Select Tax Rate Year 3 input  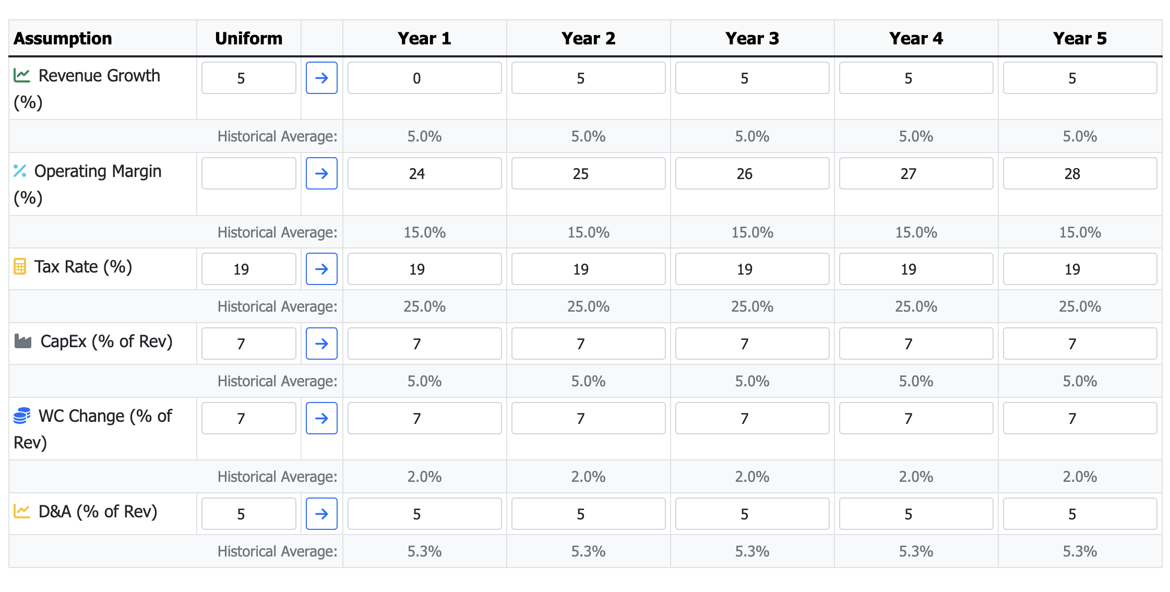(x=753, y=269)
